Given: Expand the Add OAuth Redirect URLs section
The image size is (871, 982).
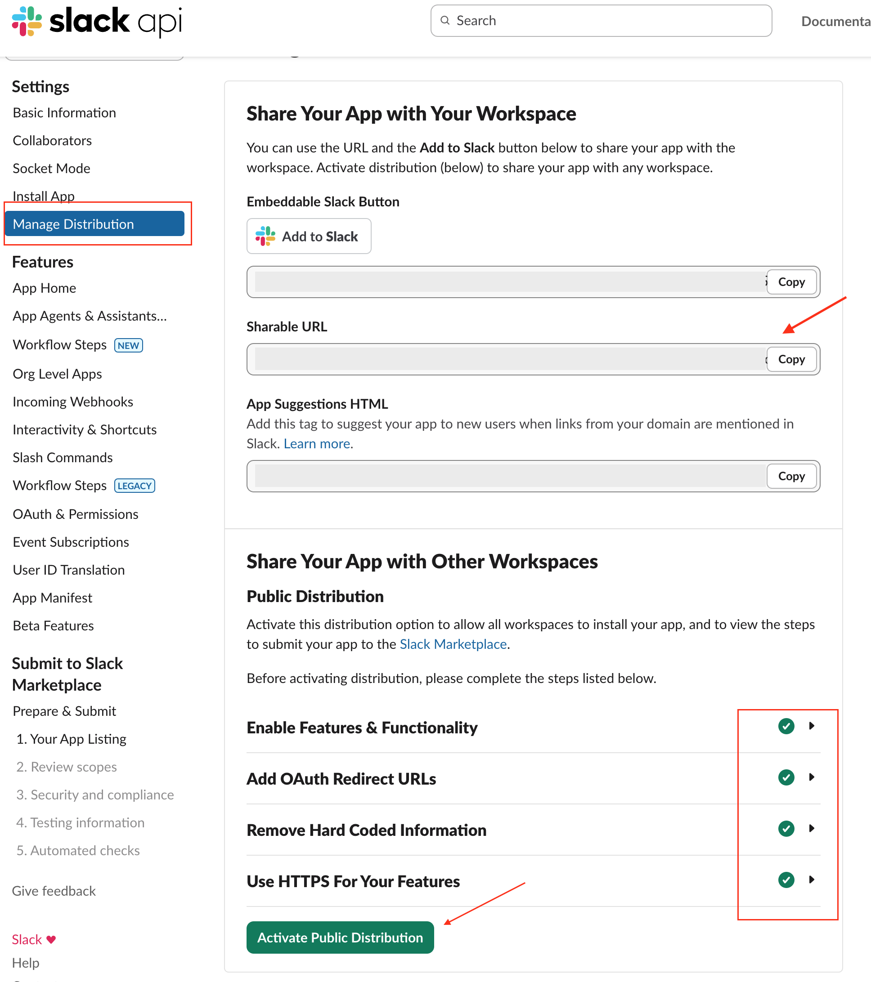Looking at the screenshot, I should pos(812,777).
